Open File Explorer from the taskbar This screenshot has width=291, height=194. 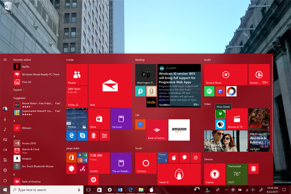(x=141, y=190)
